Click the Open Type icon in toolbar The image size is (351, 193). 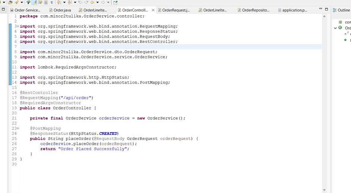[10, 3]
